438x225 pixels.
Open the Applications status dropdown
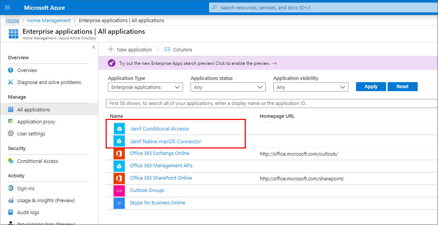point(228,87)
